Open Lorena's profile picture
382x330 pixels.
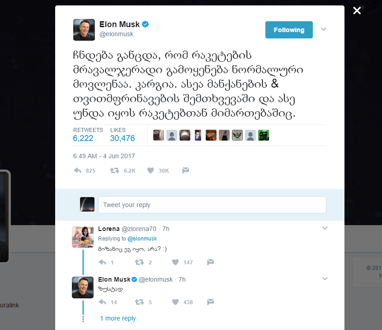click(83, 237)
